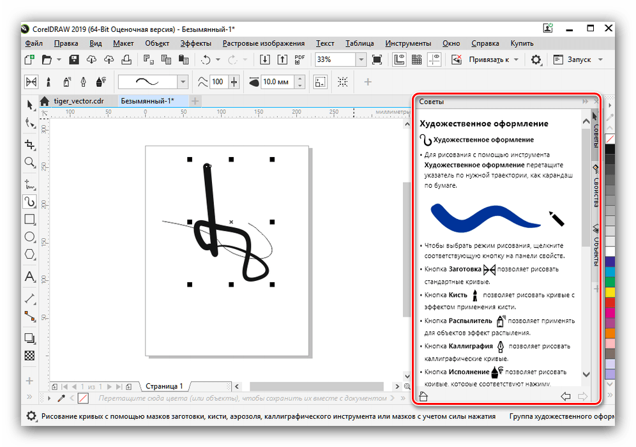Toggle Brush mode on property bar
The width and height of the screenshot is (636, 447).
pyautogui.click(x=49, y=82)
